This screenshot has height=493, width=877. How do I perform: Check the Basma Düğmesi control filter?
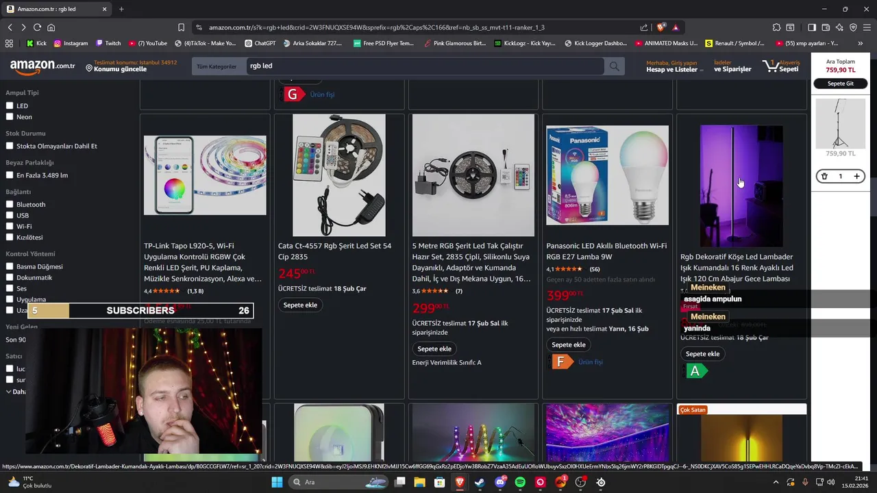click(x=10, y=266)
